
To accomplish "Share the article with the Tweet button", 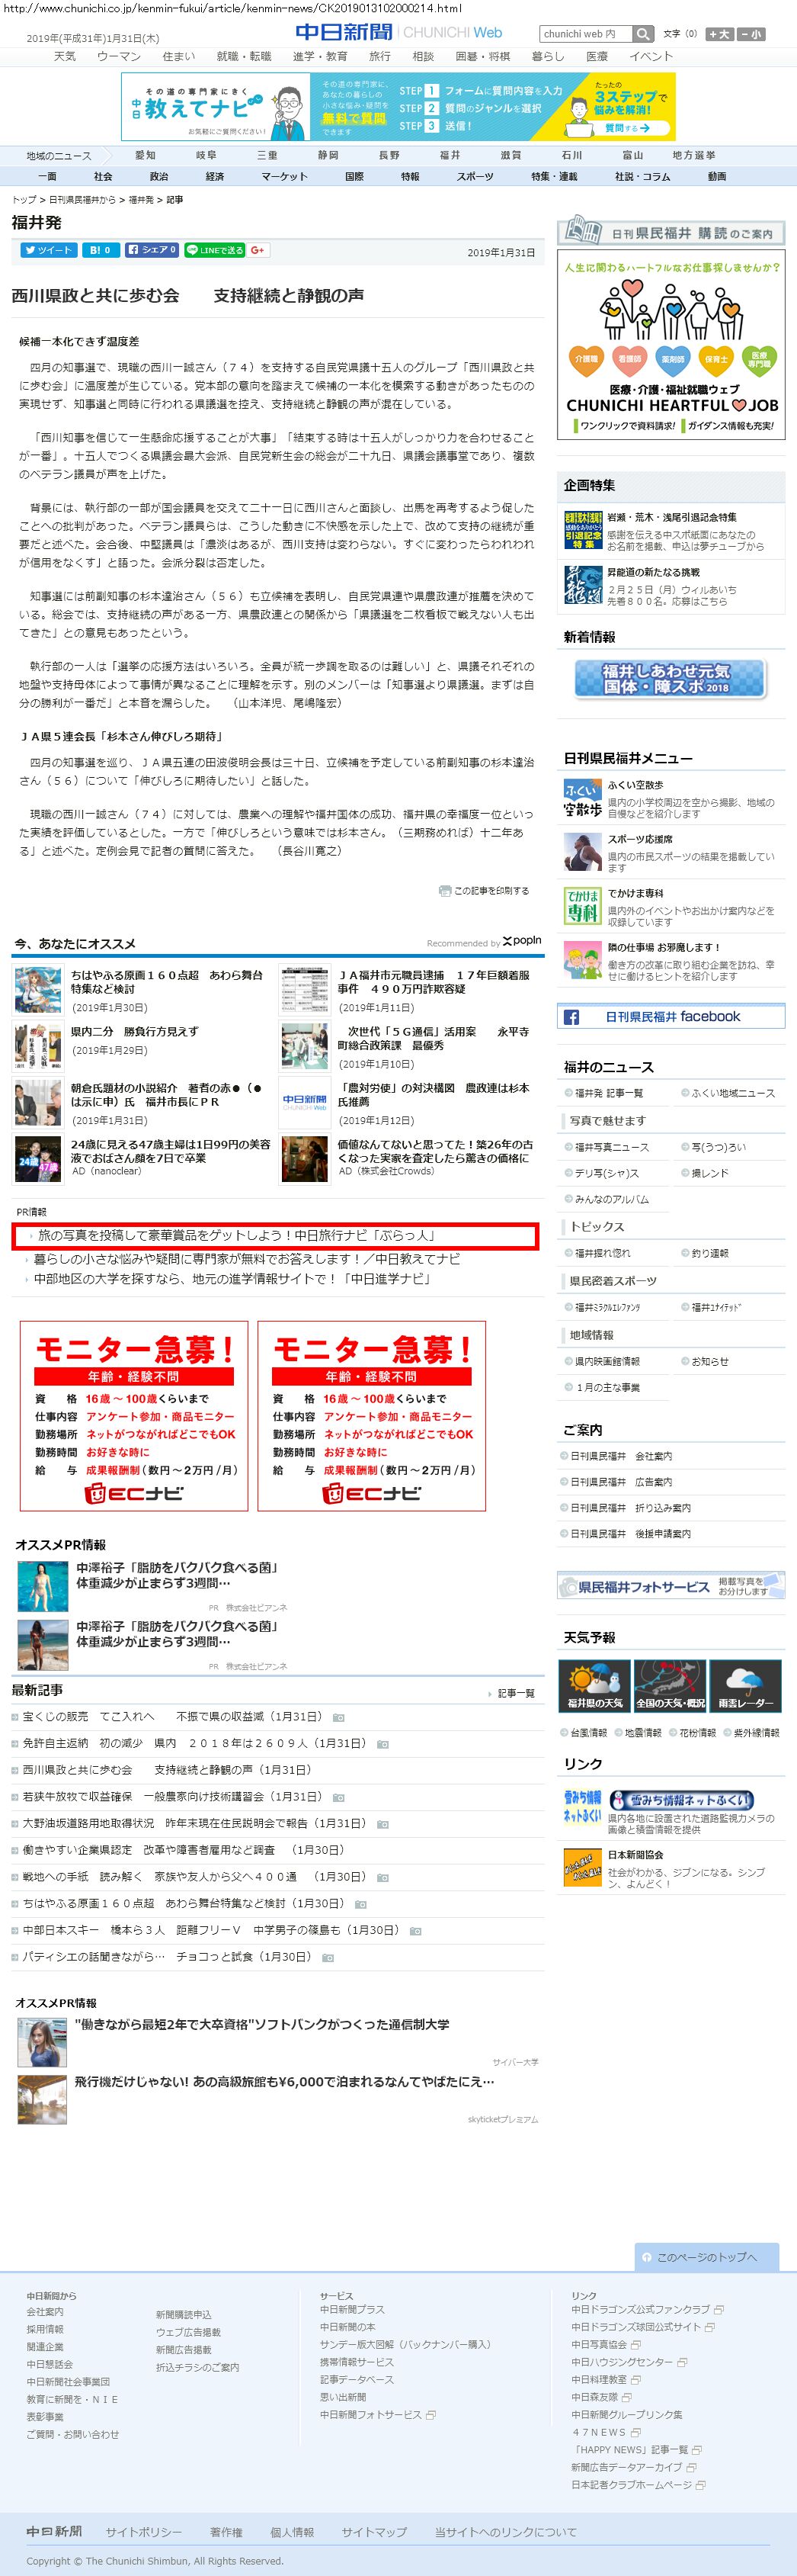I will coord(48,250).
